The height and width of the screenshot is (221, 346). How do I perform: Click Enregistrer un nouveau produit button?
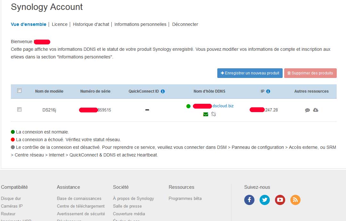250,73
